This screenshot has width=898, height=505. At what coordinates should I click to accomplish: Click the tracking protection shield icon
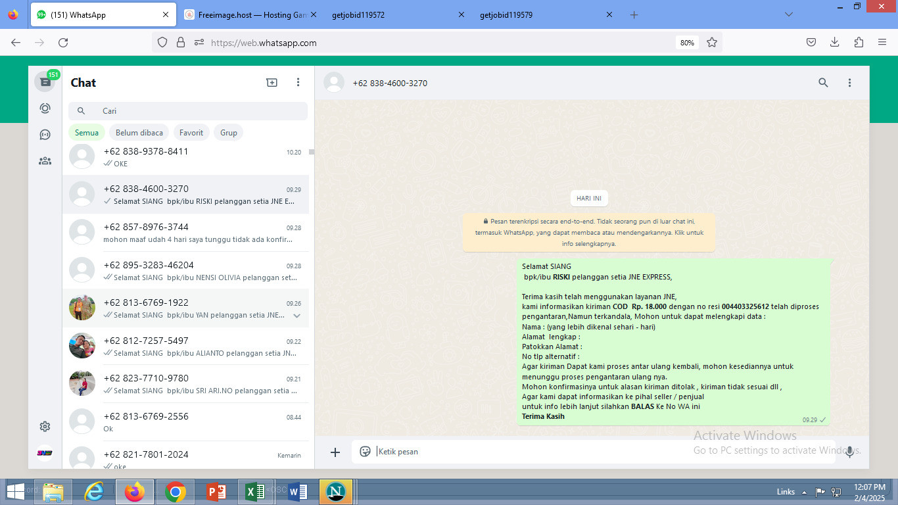[x=162, y=43]
